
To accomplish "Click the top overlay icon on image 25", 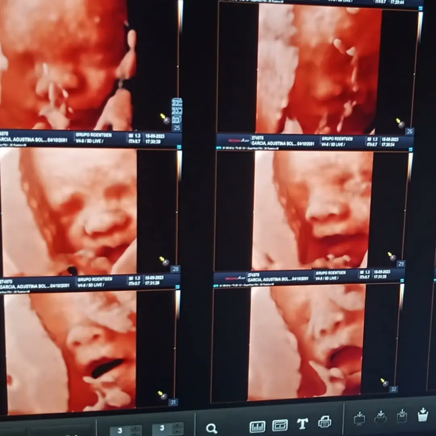I will 177,102.
